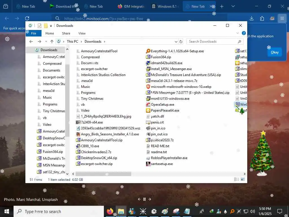
Task: Click File Explorer on the taskbar
Action: pos(121,211)
